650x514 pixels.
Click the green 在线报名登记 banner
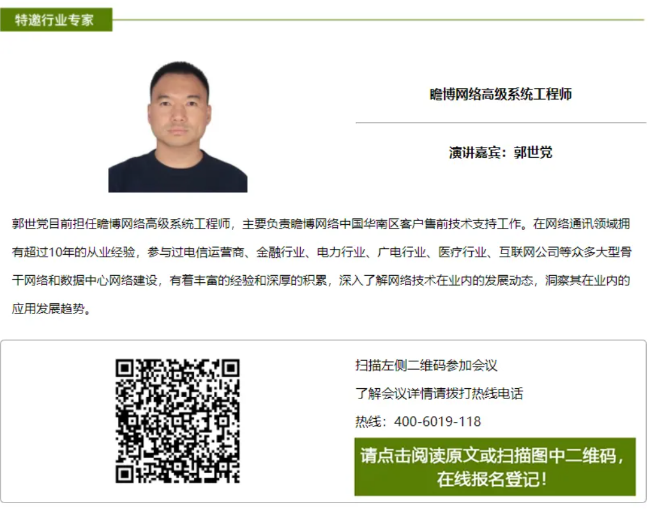495,467
